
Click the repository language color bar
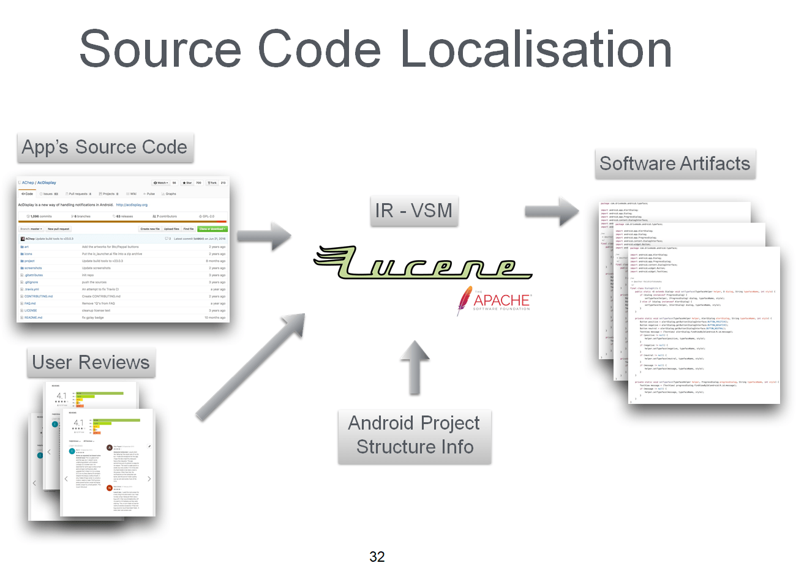click(122, 222)
